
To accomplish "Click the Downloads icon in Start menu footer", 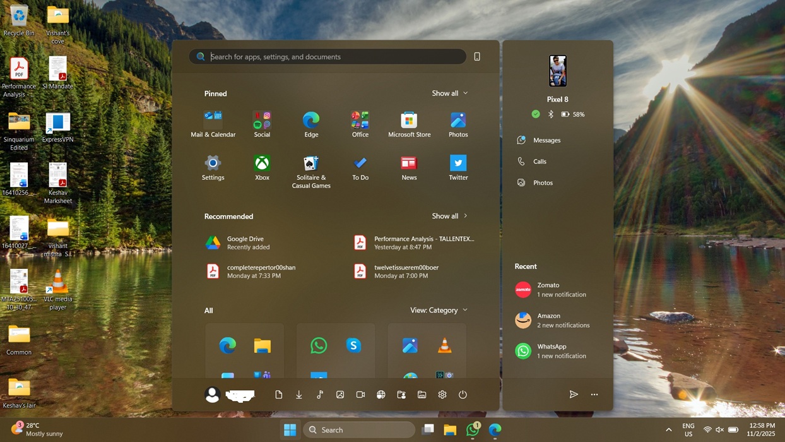I will click(298, 394).
